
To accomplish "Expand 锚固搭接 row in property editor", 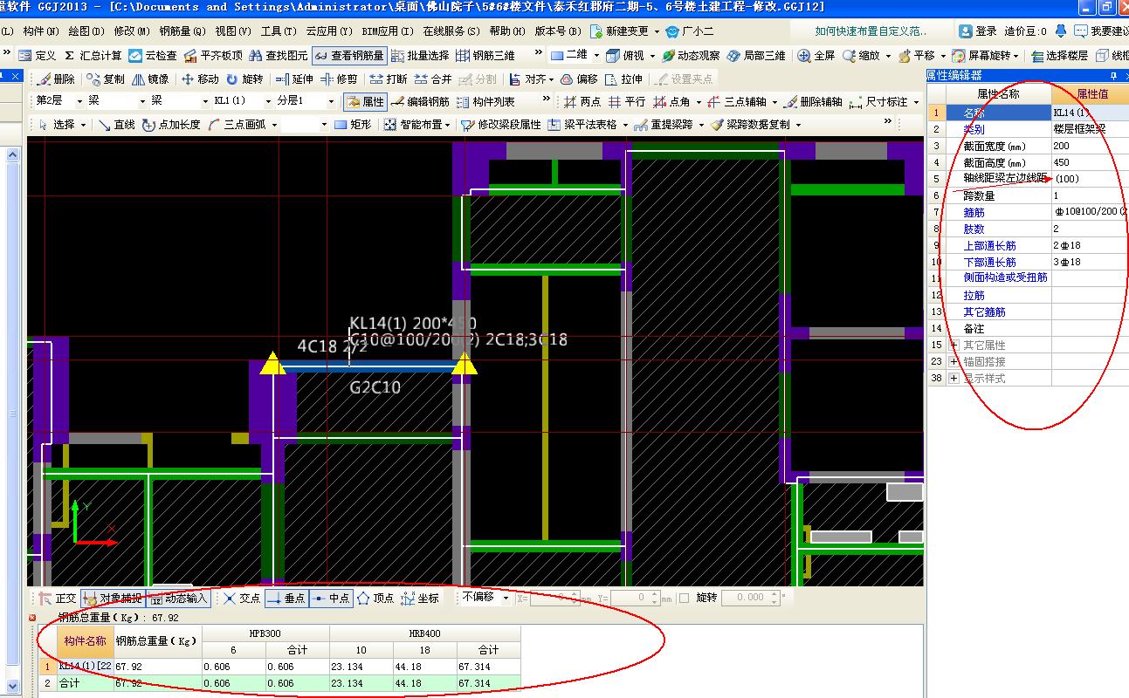I will tap(954, 361).
